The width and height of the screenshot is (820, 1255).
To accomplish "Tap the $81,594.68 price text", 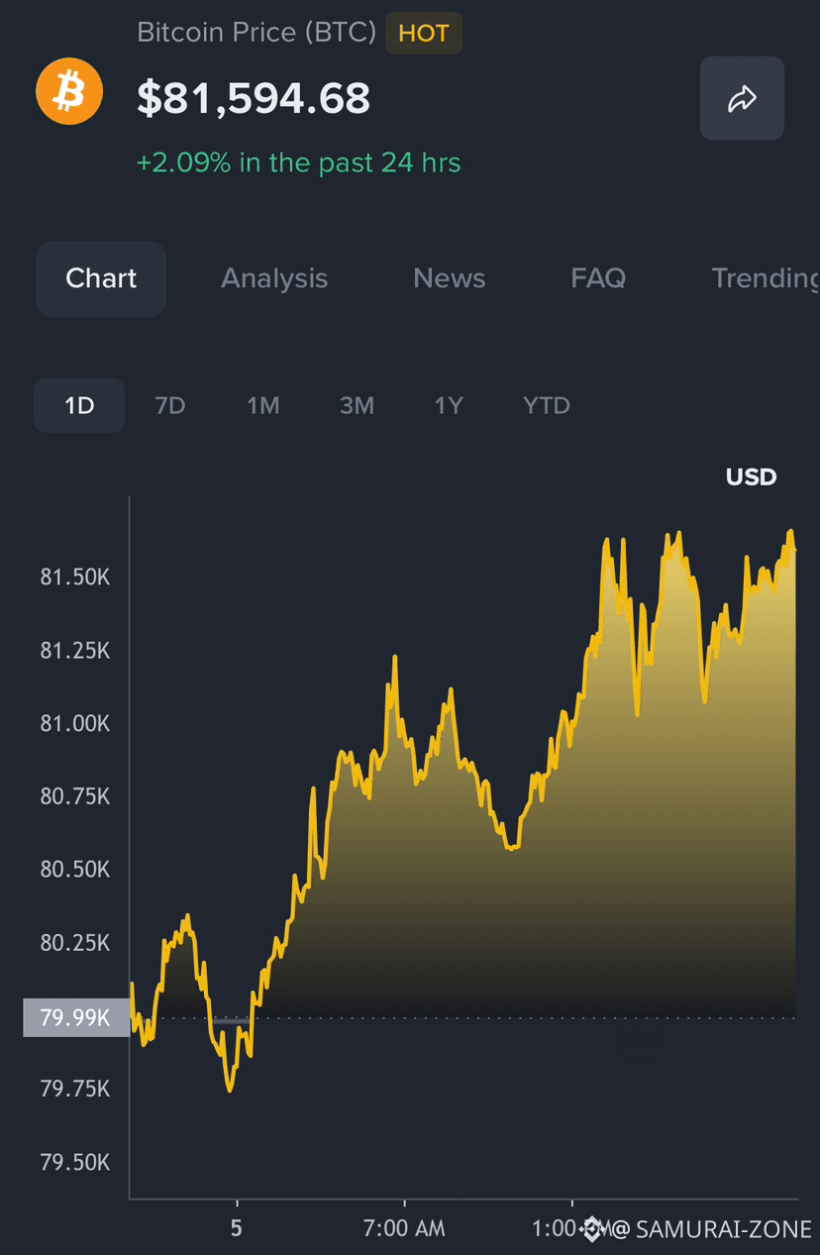I will pos(254,98).
